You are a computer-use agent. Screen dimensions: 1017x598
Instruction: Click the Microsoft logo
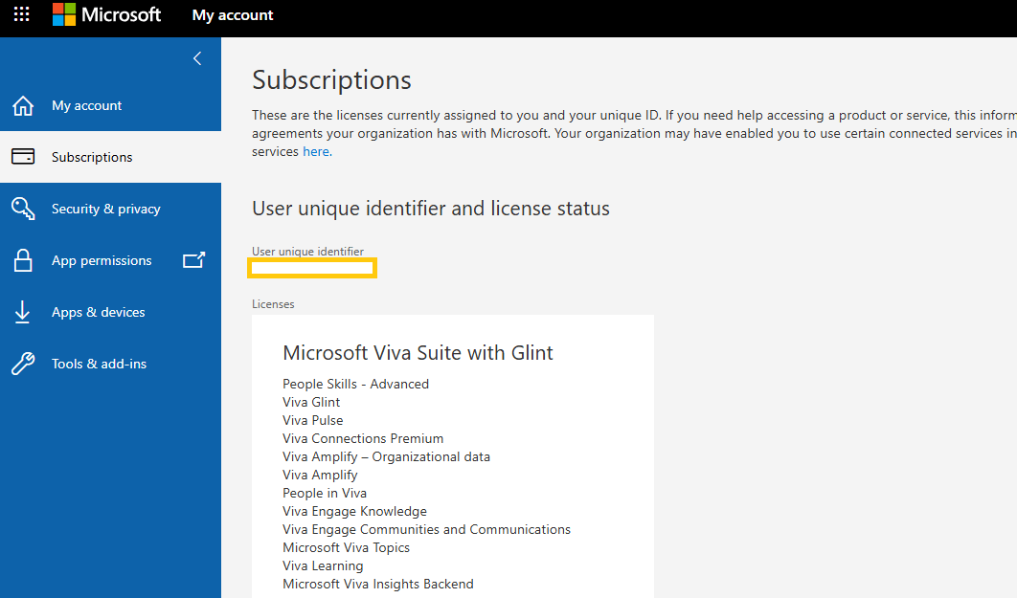106,14
